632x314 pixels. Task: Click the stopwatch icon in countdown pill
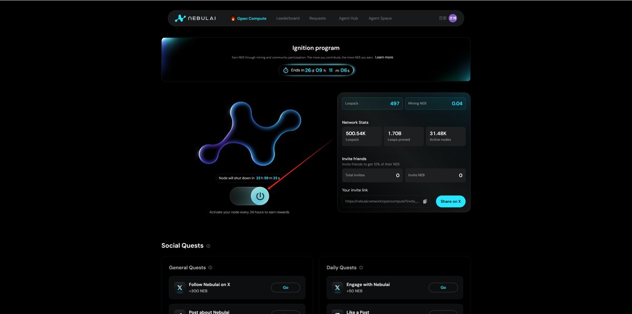pyautogui.click(x=286, y=70)
